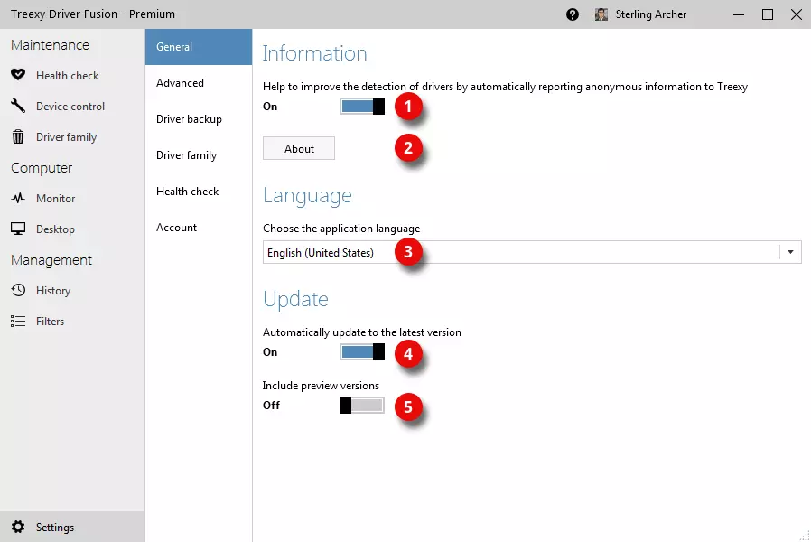Screen dimensions: 811x542
Task: Open Device control from sidebar
Action: point(72,106)
